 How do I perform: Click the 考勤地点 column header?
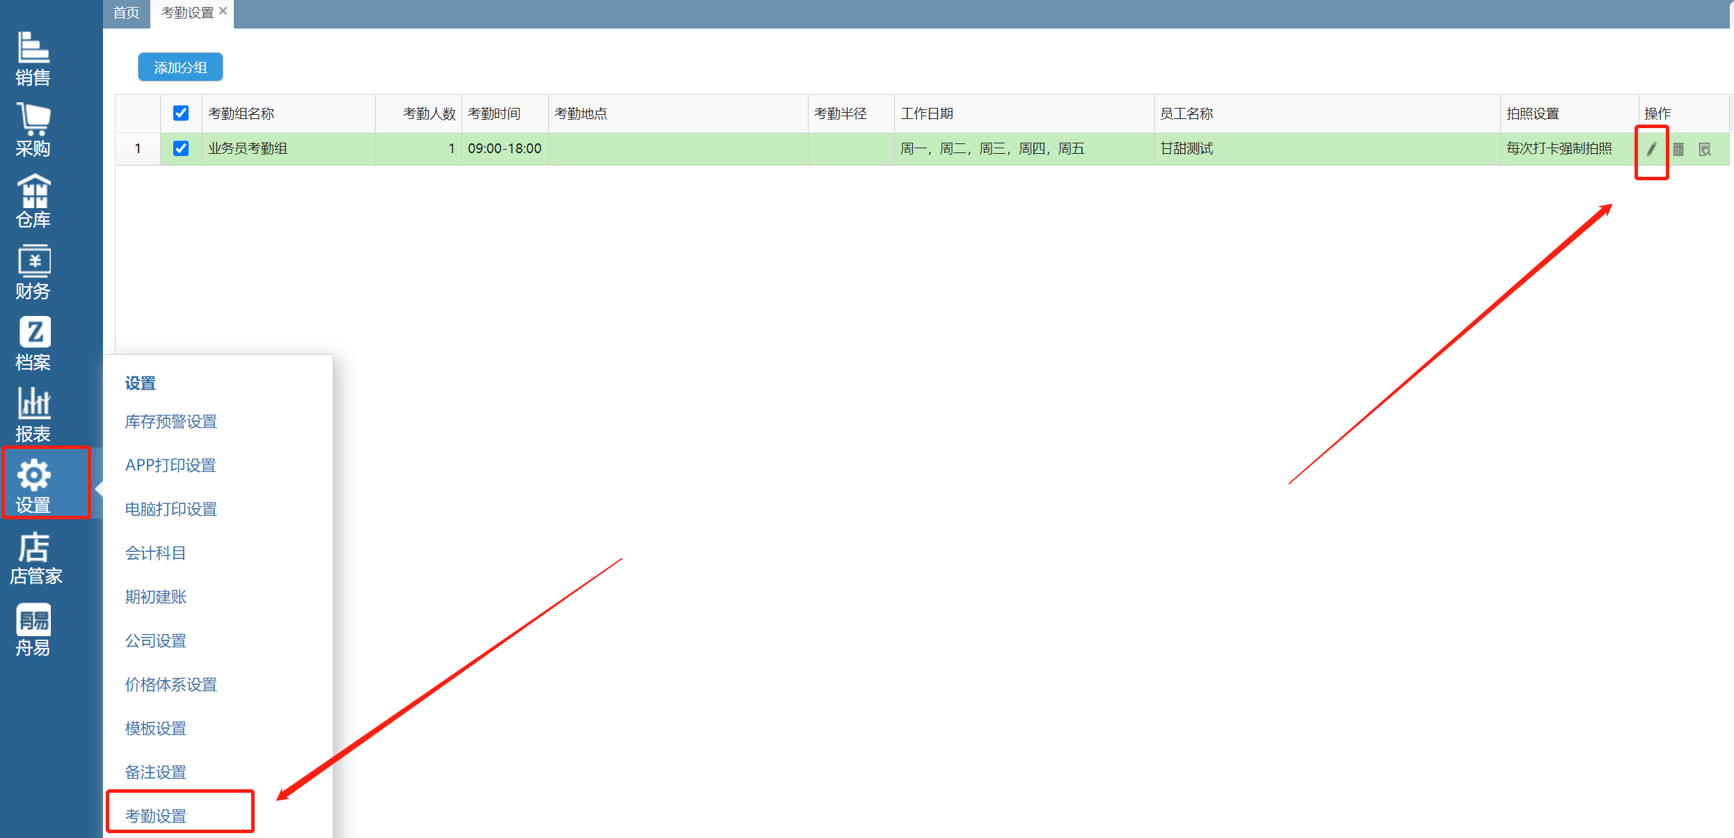(678, 113)
